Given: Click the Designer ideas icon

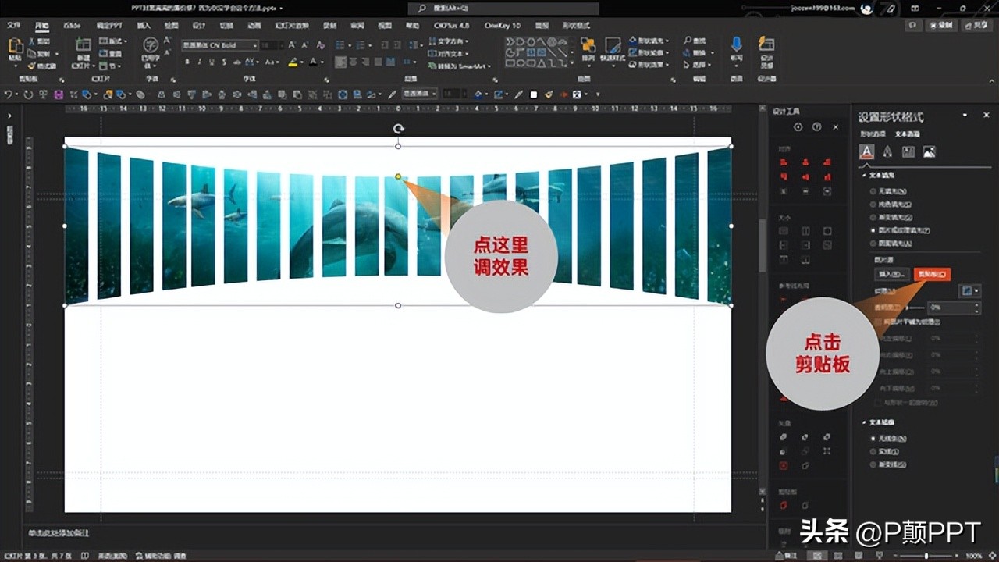Looking at the screenshot, I should pos(766,45).
